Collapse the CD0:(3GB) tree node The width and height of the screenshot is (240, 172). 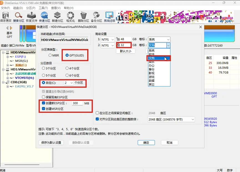pyautogui.click(x=3, y=82)
